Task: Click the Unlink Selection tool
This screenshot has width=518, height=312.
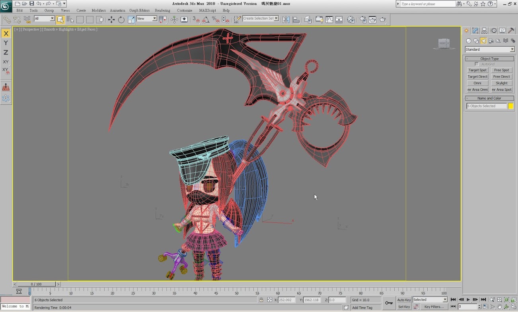Action: coord(17,19)
